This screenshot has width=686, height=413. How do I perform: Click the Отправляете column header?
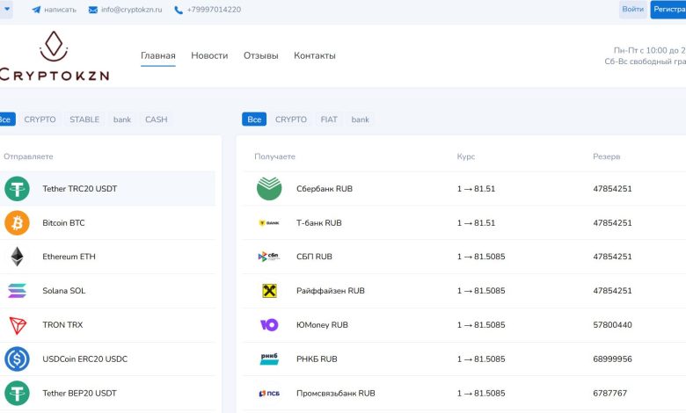(28, 156)
